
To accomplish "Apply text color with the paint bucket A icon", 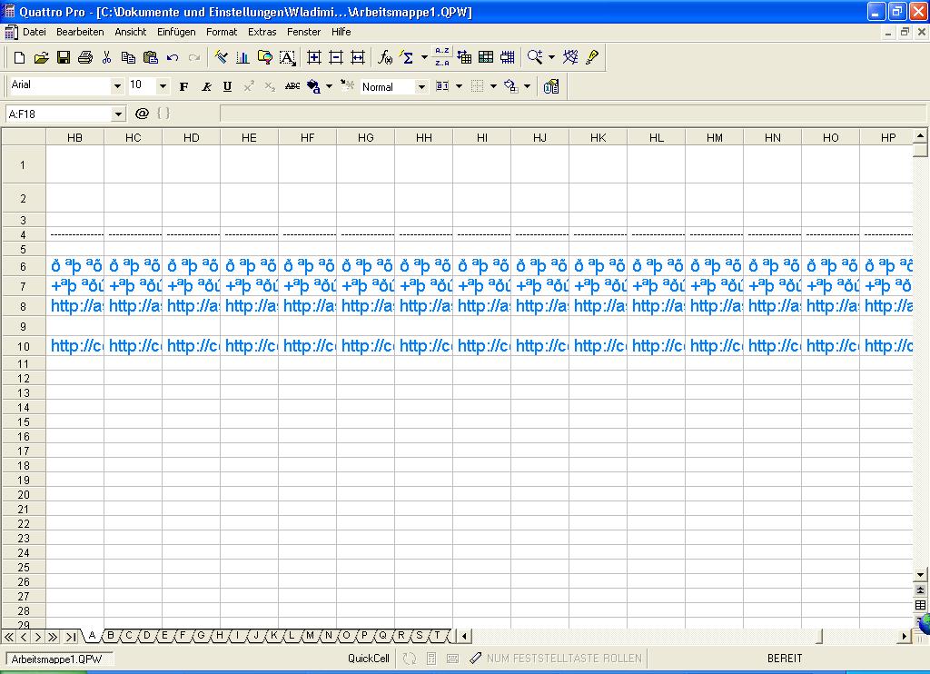I will point(313,86).
